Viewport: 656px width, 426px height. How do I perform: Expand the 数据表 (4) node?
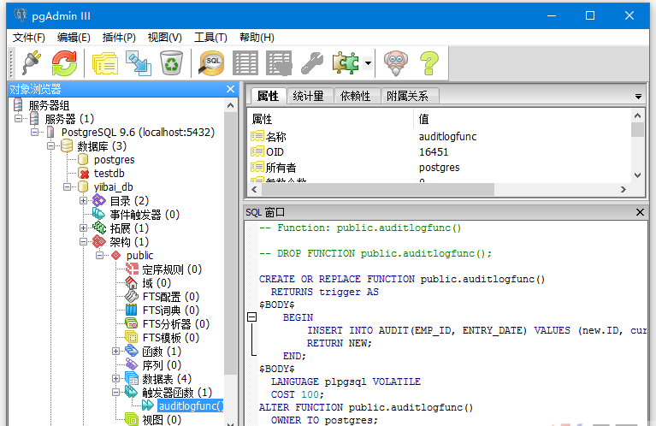[115, 379]
